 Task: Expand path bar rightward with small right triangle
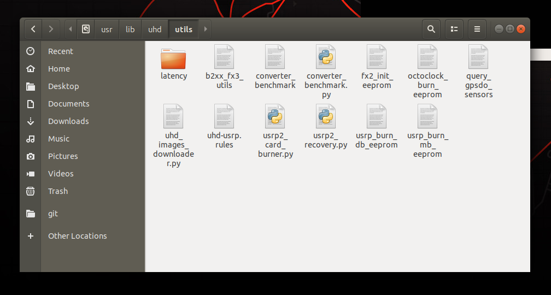coord(206,29)
